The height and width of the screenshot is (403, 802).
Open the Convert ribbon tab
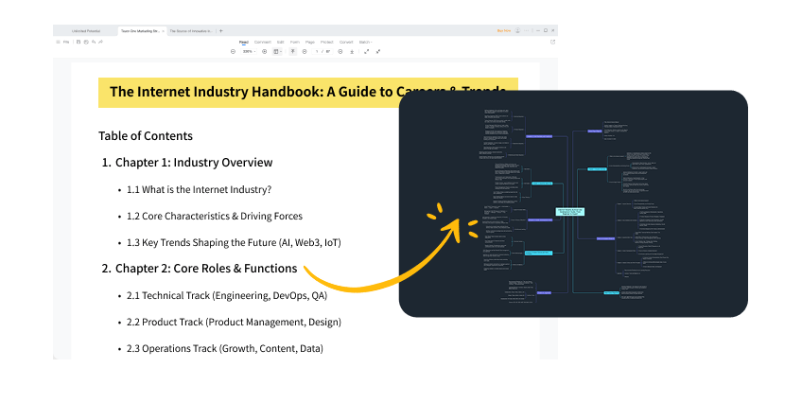346,42
